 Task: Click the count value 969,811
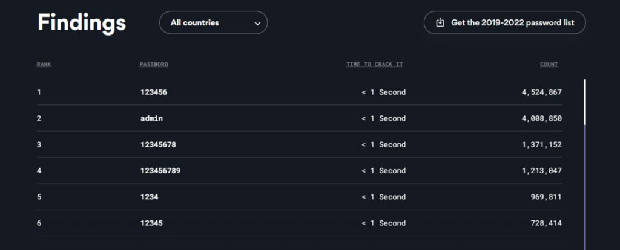(546, 197)
